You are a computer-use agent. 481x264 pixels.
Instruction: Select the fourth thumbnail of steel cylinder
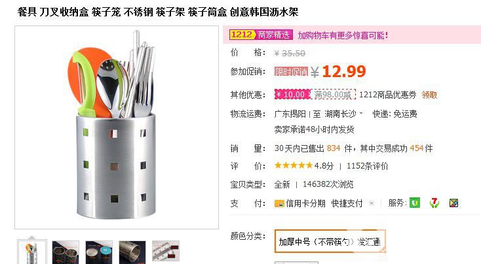click(132, 252)
